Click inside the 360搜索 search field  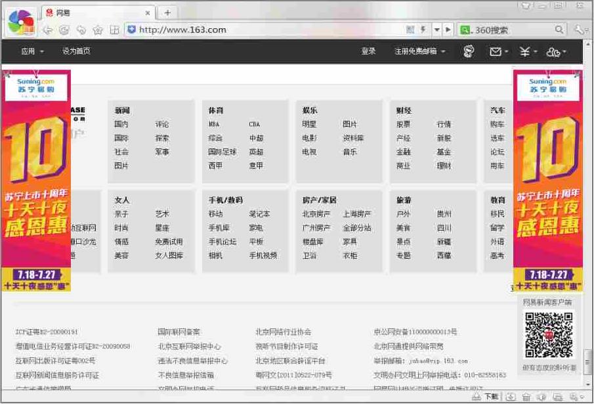click(x=513, y=30)
